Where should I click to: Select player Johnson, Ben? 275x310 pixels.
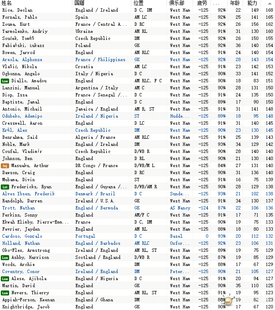point(17,159)
